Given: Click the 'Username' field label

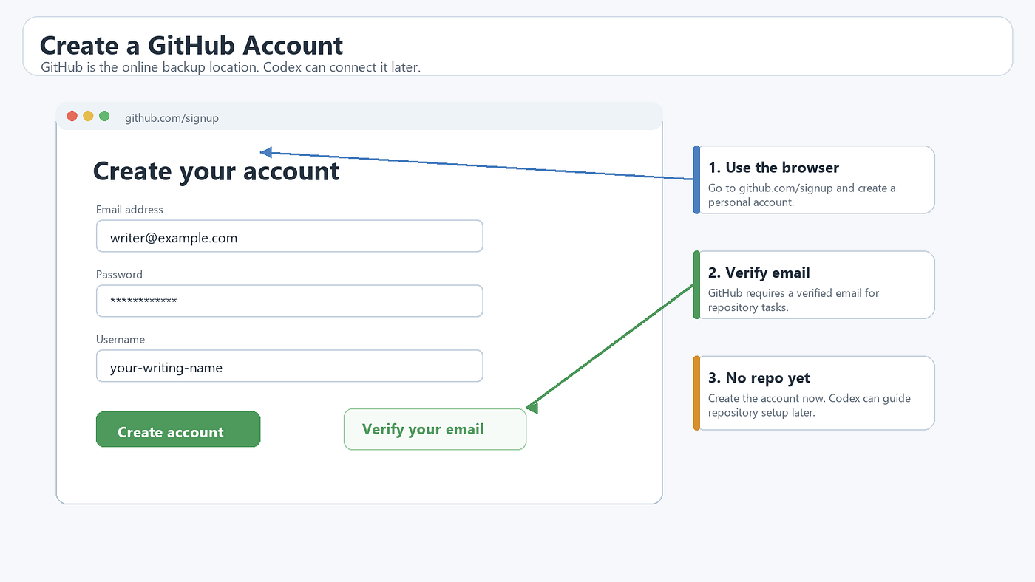Looking at the screenshot, I should pos(121,340).
